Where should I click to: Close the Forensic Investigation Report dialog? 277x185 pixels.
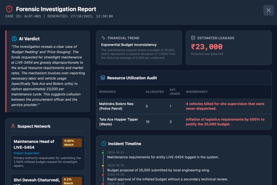pyautogui.click(x=268, y=10)
